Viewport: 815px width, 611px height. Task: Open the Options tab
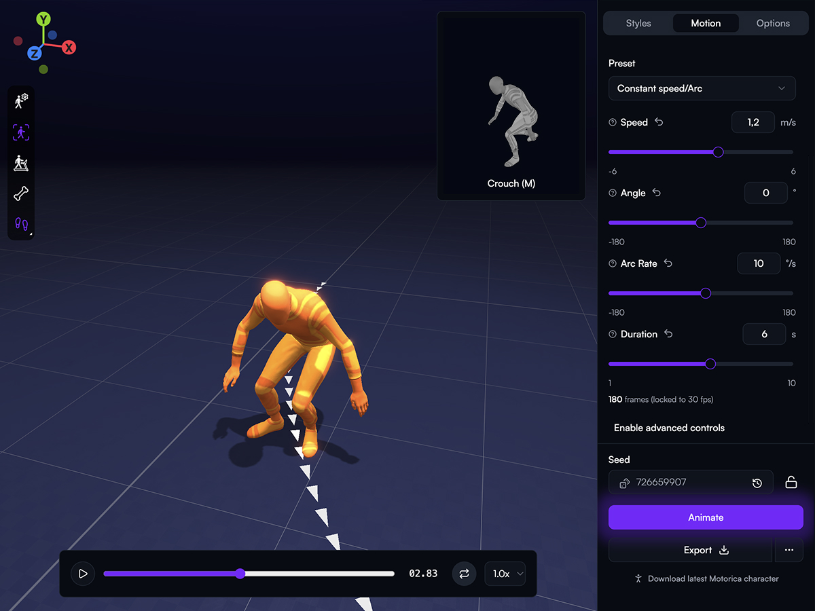coord(772,22)
